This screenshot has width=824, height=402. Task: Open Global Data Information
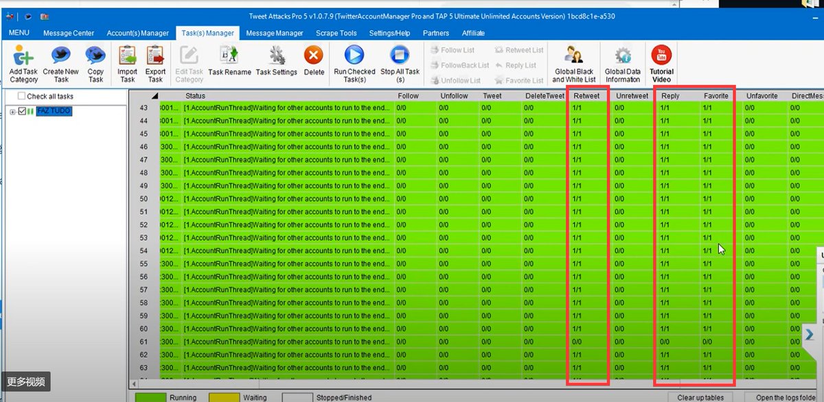click(622, 64)
